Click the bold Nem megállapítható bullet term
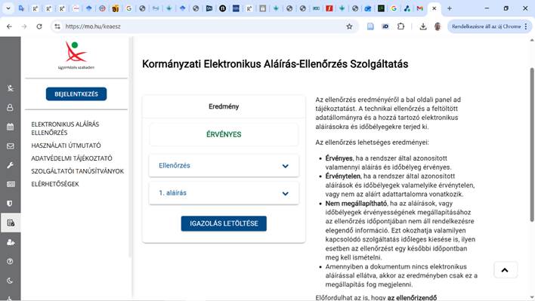 tap(356, 203)
